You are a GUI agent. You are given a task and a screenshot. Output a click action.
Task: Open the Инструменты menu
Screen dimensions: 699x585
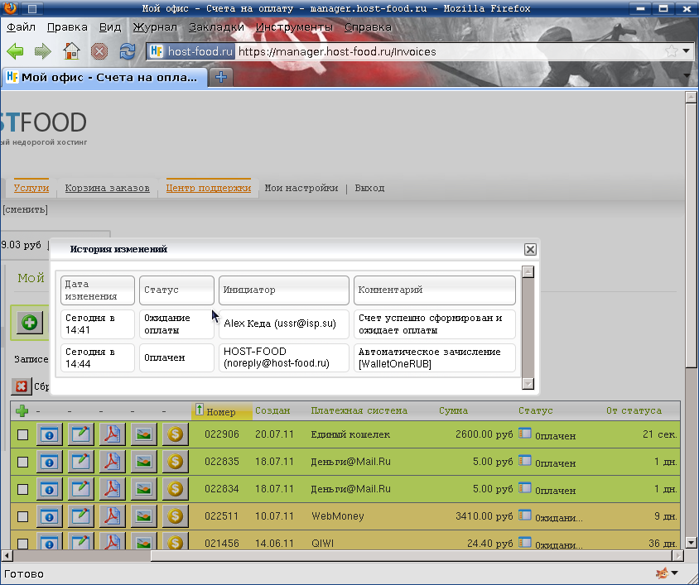(294, 27)
